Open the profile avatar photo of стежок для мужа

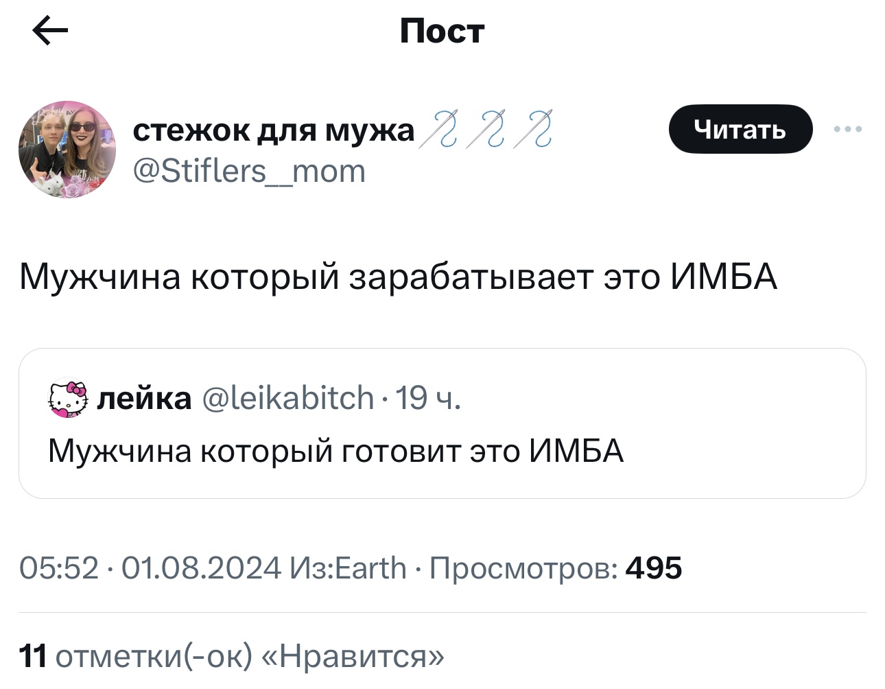[67, 150]
